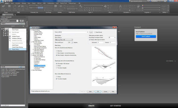Click Validate Project icon in context menu
Screen dimensions: 178x108
pos(10,36)
